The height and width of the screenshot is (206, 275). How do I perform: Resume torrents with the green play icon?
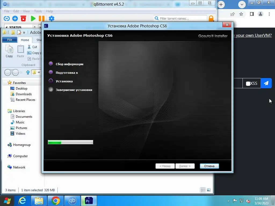coord(33,19)
